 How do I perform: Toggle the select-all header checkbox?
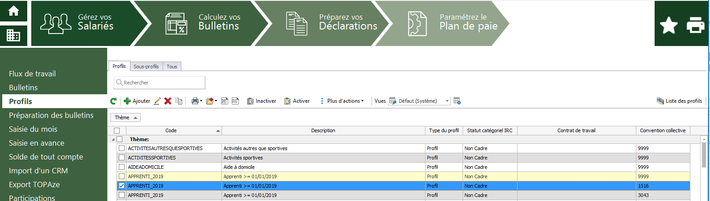click(117, 130)
